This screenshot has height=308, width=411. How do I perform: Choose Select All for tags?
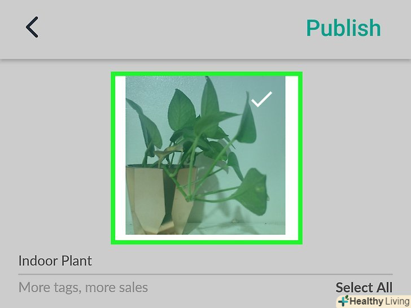point(364,287)
